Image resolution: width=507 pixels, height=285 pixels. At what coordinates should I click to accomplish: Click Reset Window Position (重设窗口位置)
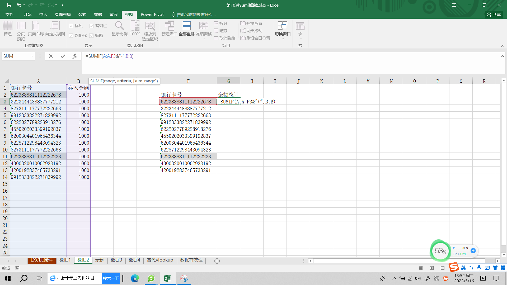point(255,38)
